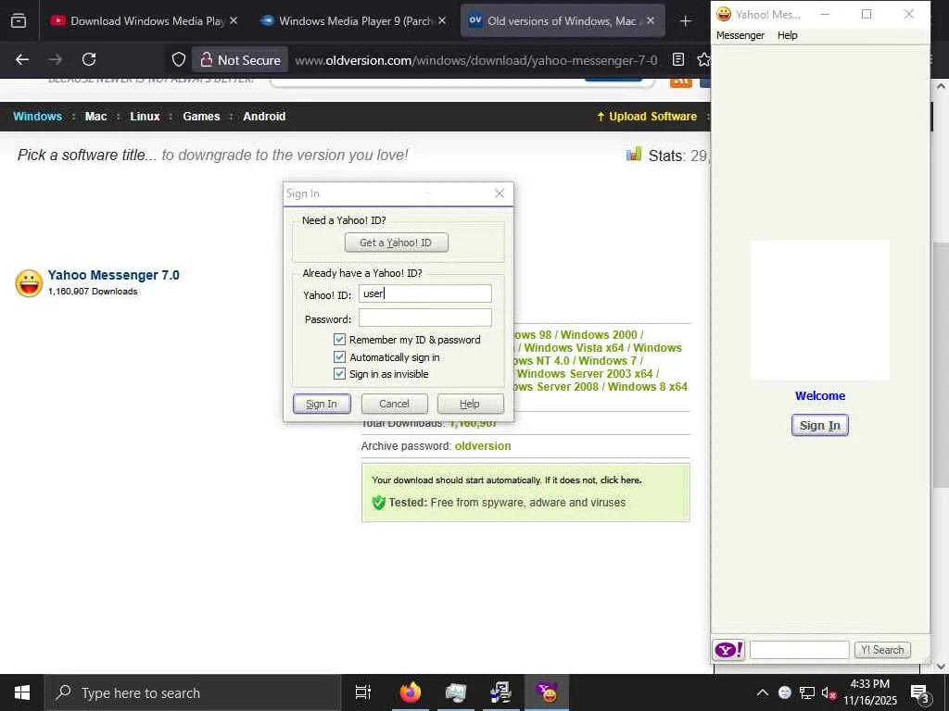Select Games in the site navigation

click(201, 116)
